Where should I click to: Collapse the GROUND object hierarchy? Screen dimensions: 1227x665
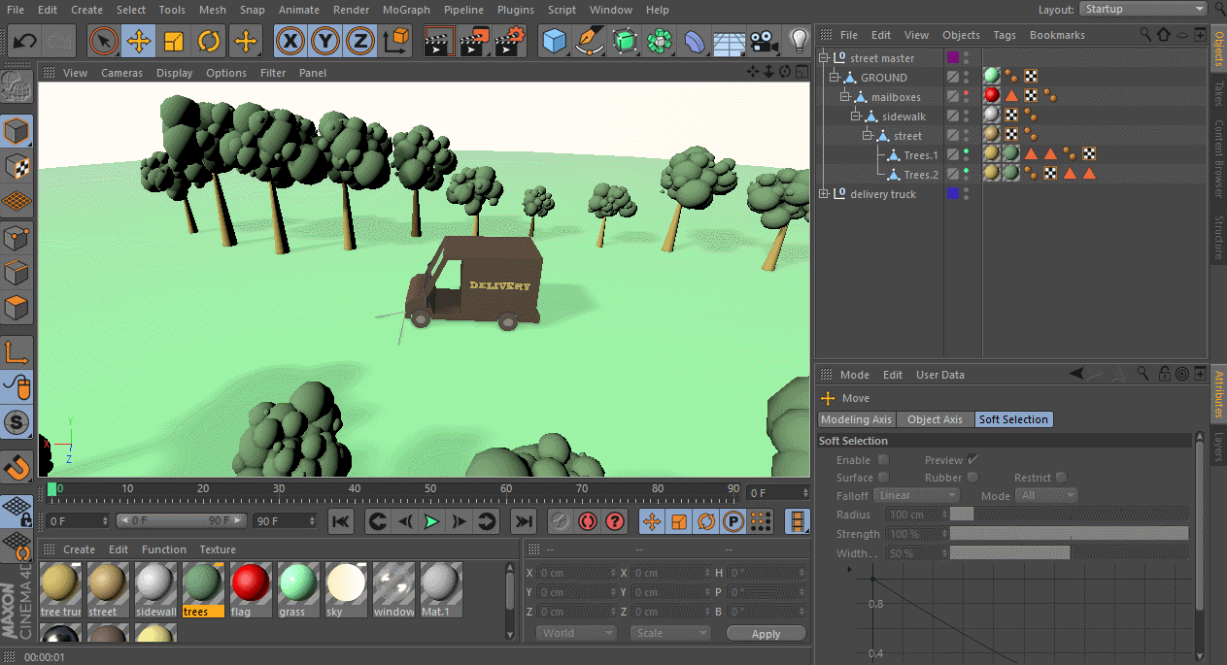(835, 78)
